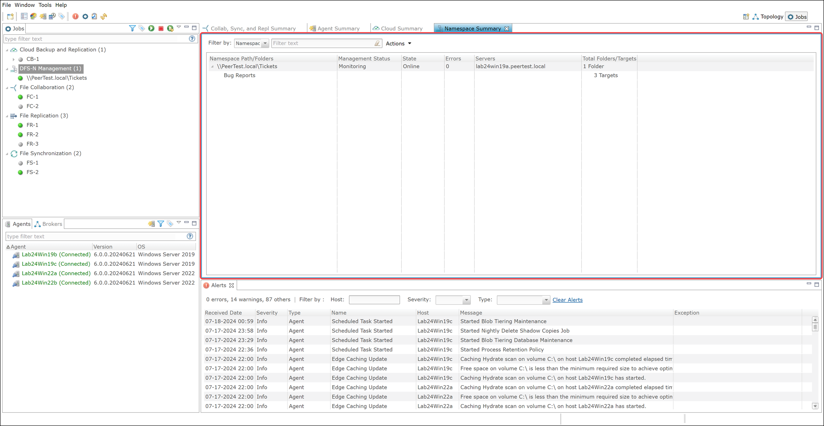Click the pie chart summary toolbar icon
Viewport: 824px width, 426px height.
point(33,16)
